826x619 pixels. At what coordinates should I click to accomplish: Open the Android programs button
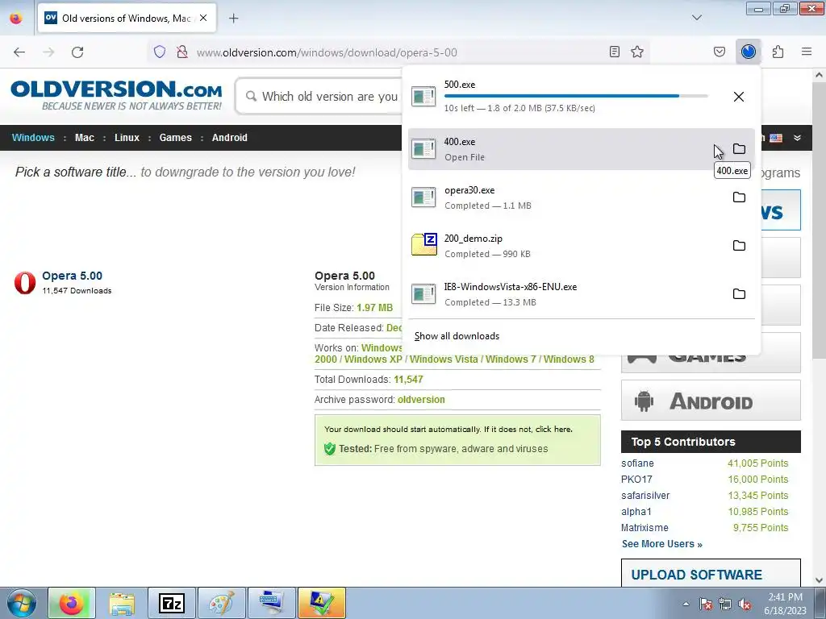(x=711, y=401)
